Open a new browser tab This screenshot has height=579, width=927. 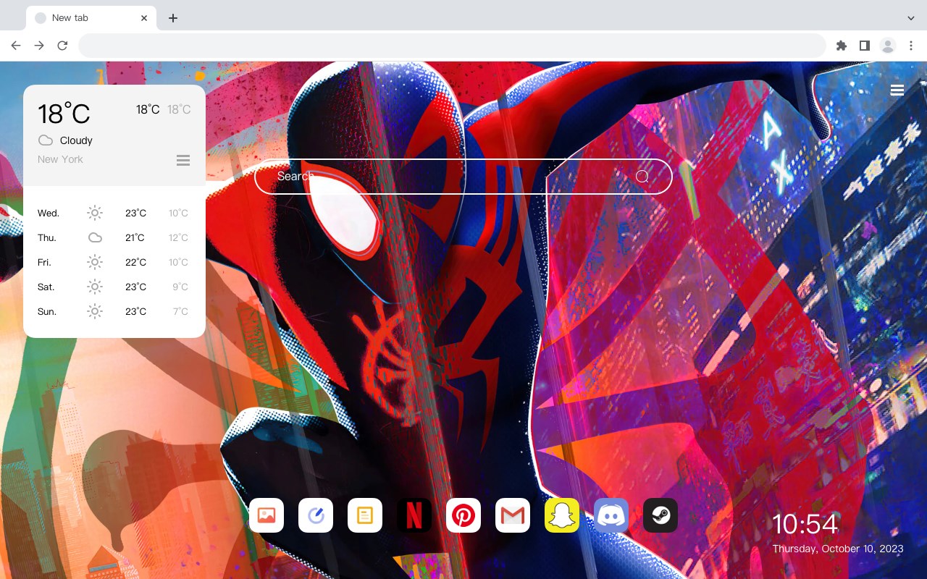tap(172, 18)
